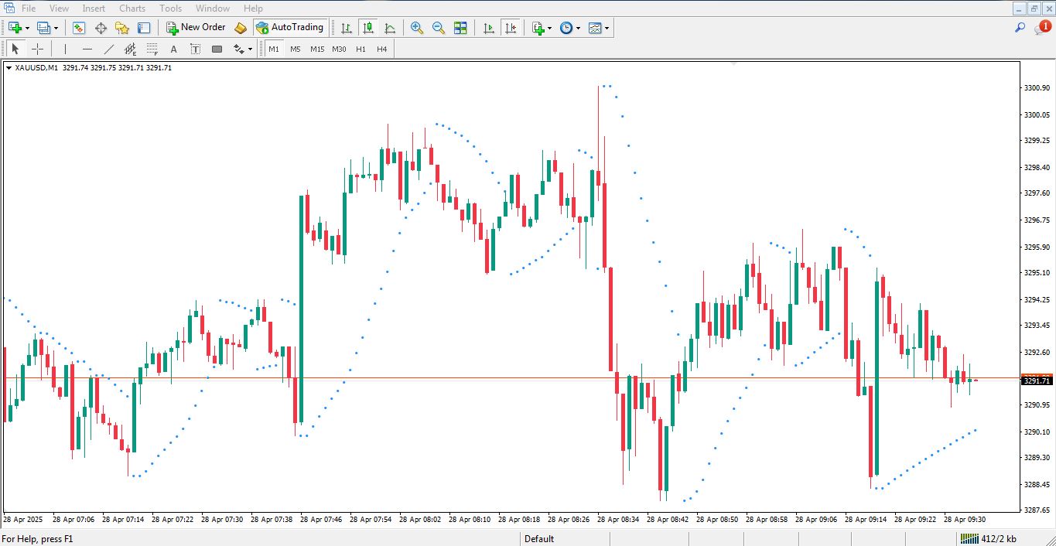Enable chart auto scroll

point(488,28)
